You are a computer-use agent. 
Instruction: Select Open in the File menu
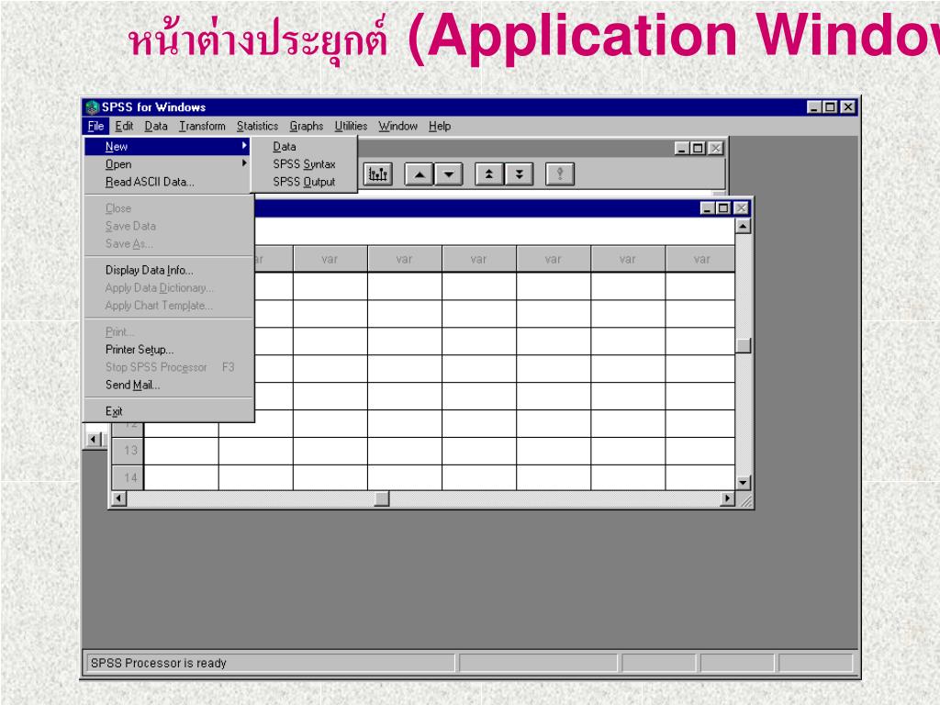tap(167, 163)
